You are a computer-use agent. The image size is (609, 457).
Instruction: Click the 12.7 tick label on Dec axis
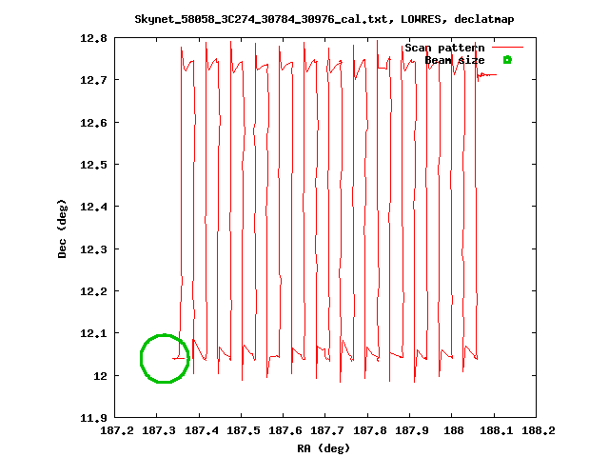[93, 80]
